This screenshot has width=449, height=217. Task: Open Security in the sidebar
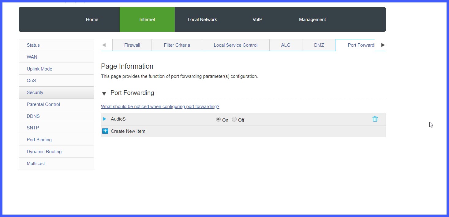[56, 92]
